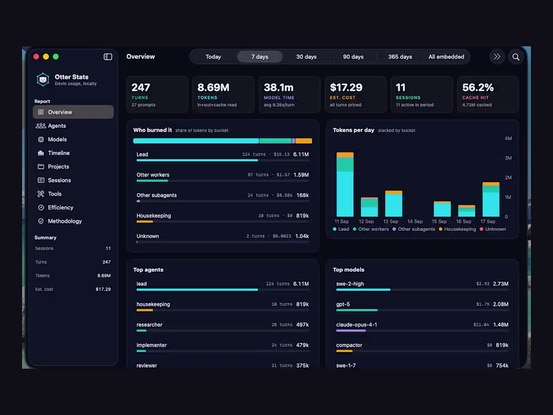This screenshot has width=553, height=415.
Task: Toggle Lead series in chart legend
Action: (341, 229)
